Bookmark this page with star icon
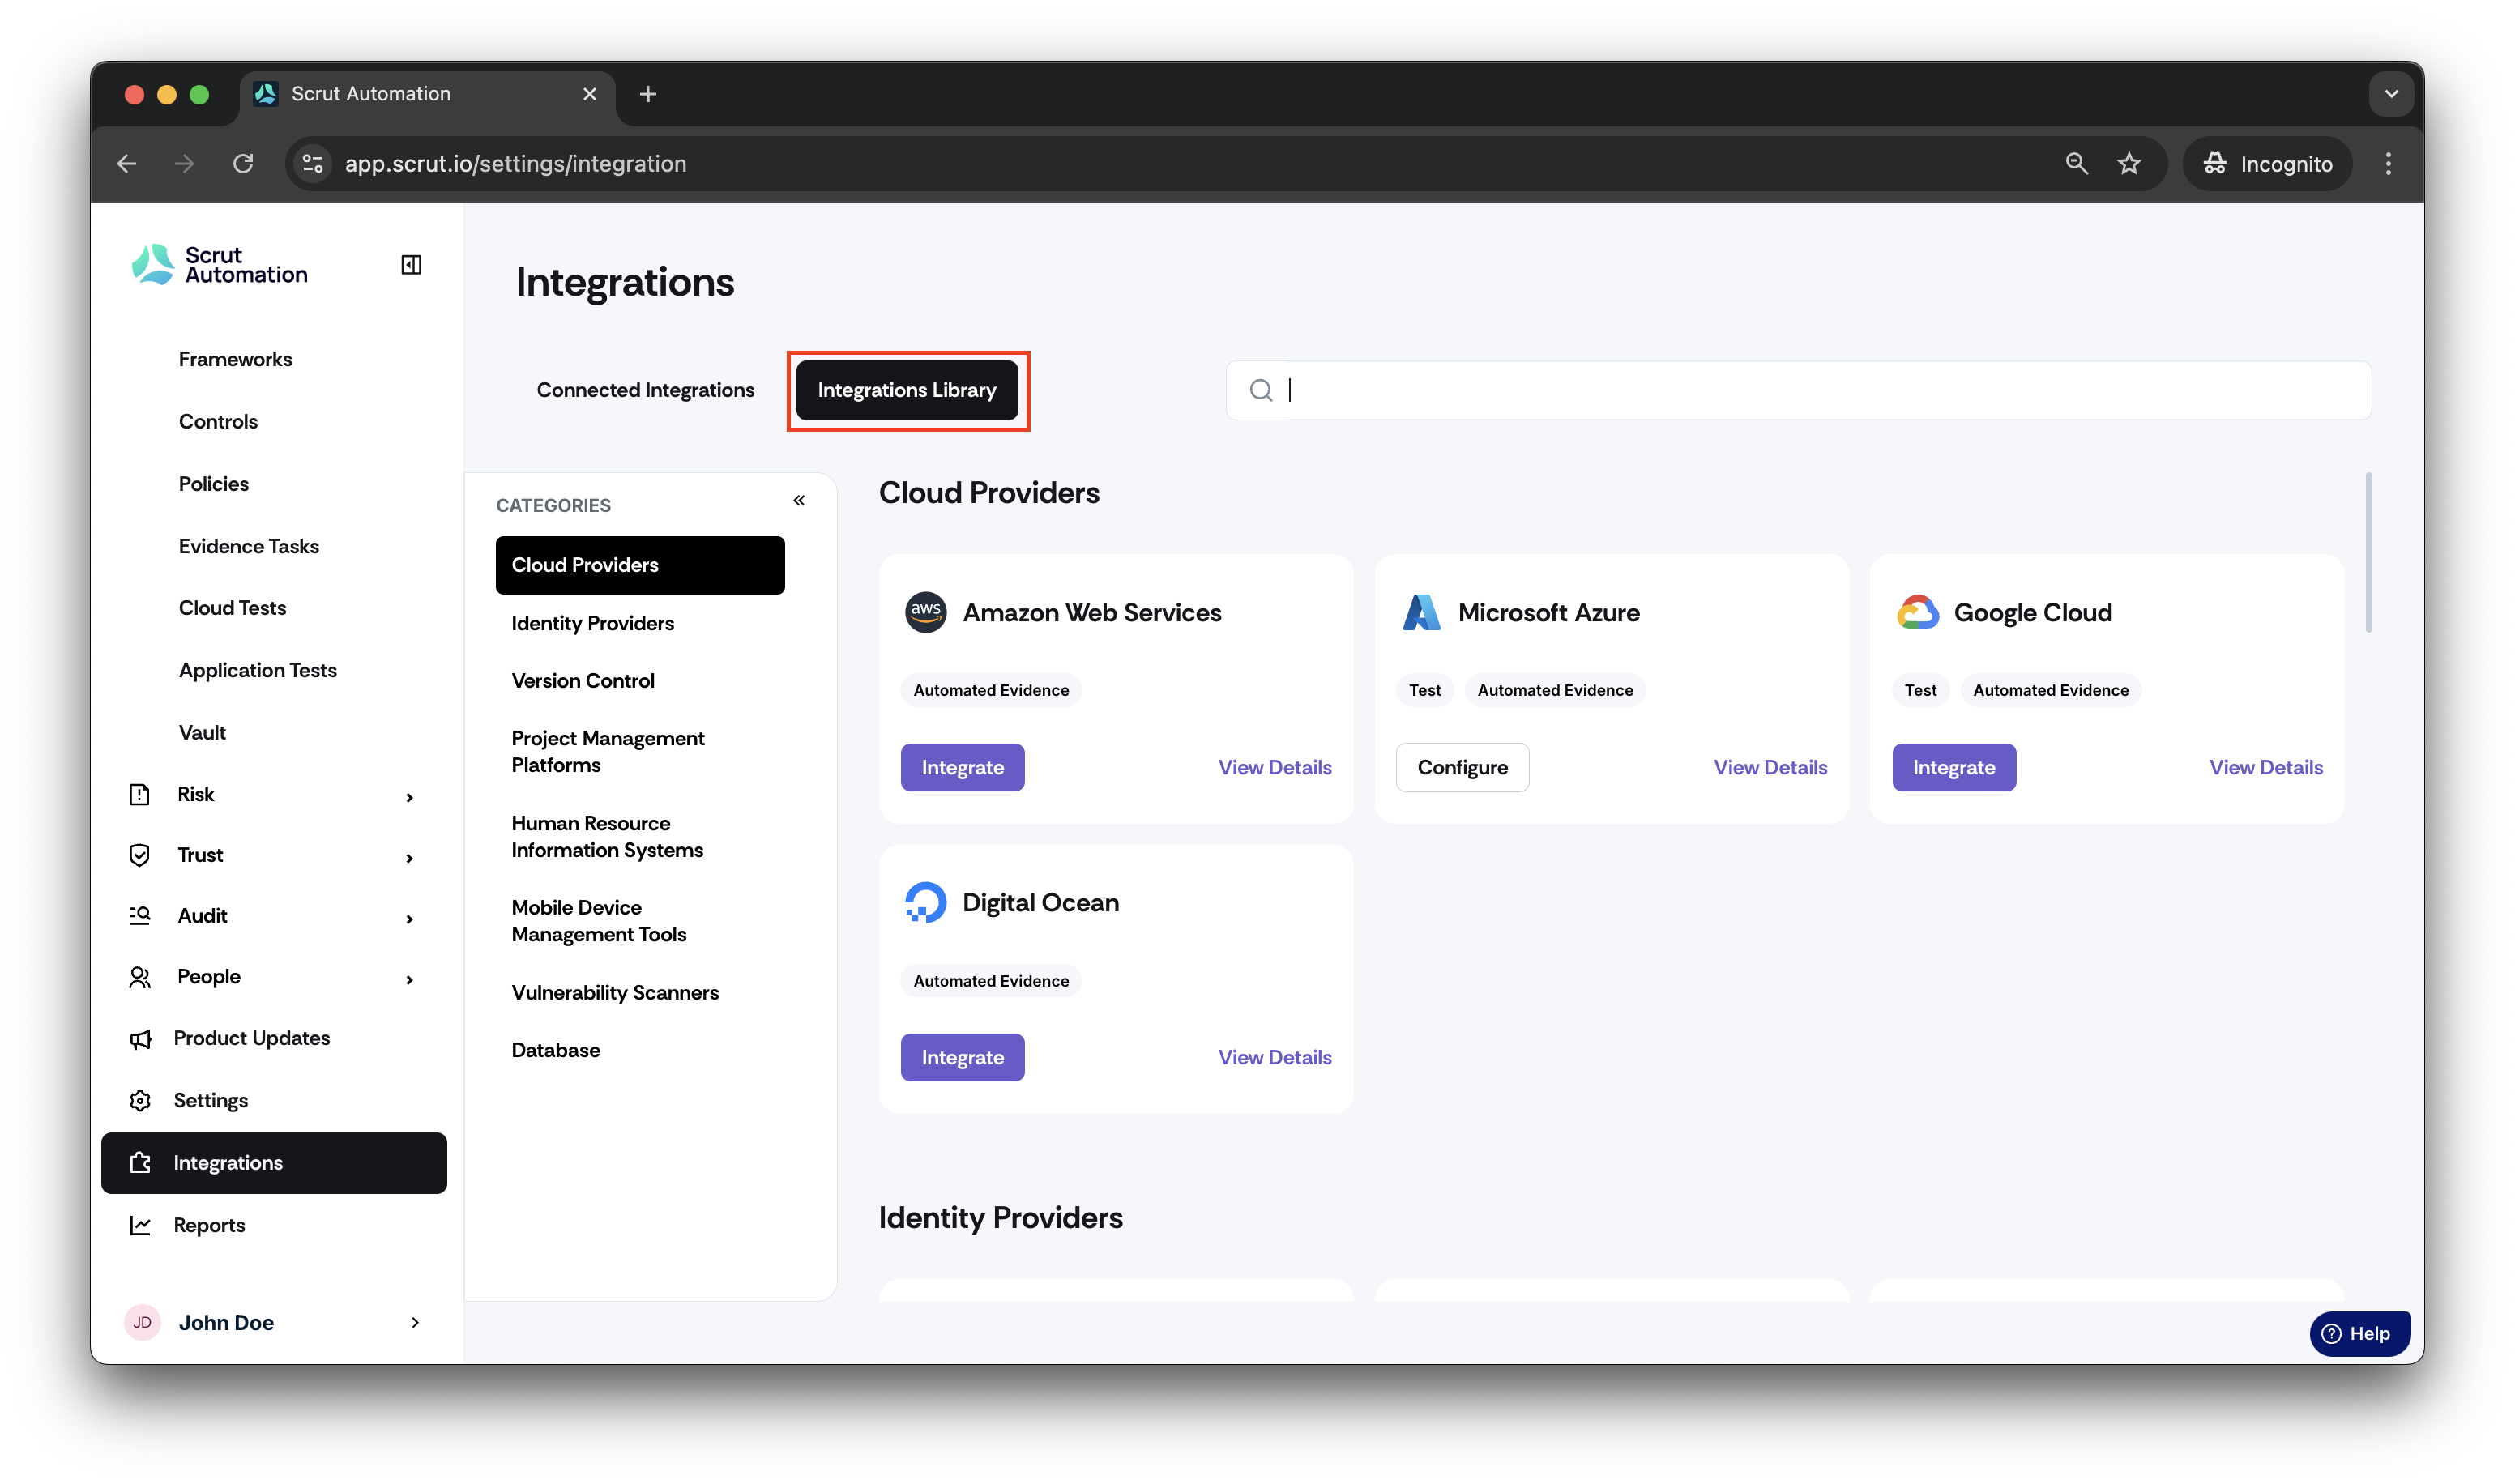This screenshot has width=2515, height=1484. pos(2128,164)
